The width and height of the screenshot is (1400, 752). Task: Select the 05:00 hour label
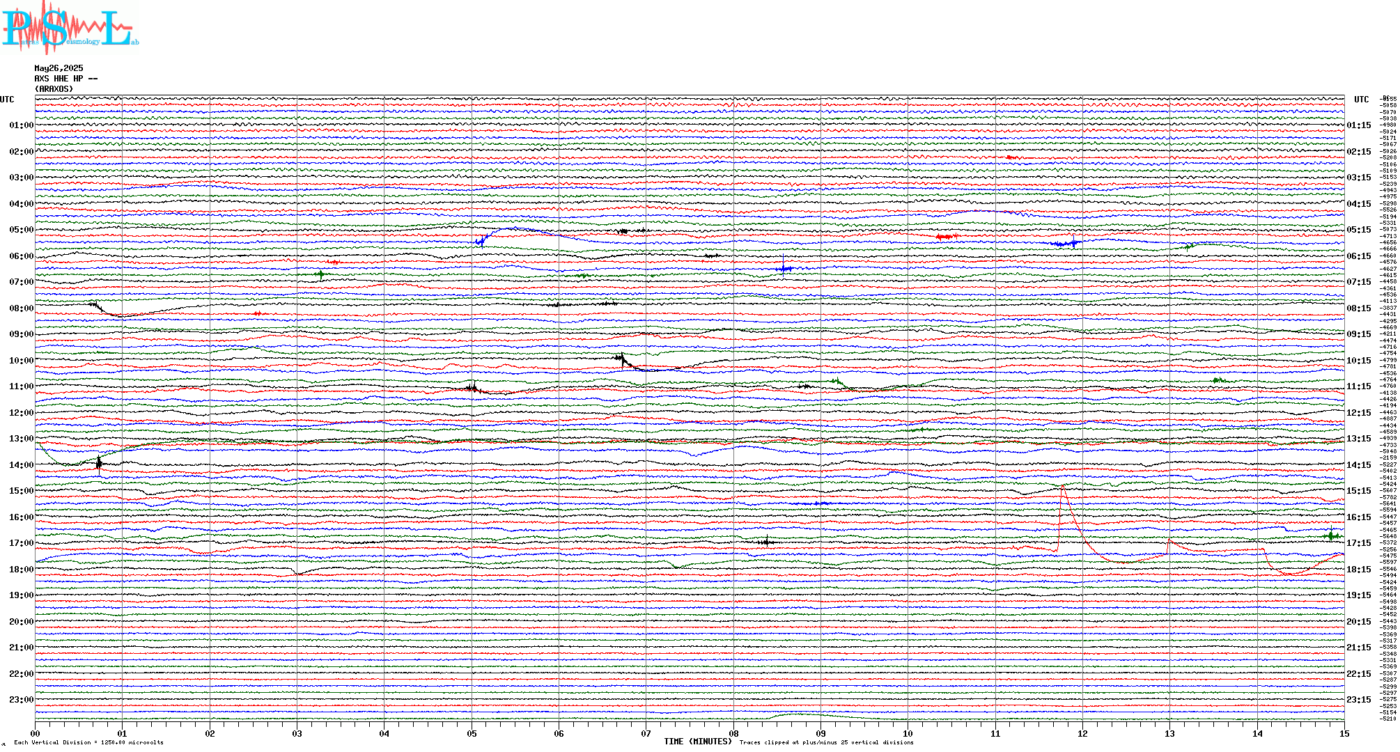click(21, 230)
